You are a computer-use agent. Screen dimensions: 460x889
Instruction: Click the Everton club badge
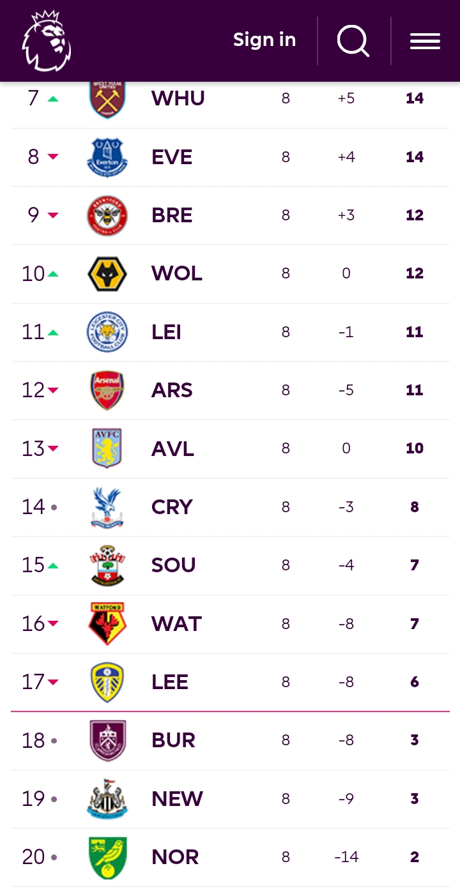[x=107, y=157]
